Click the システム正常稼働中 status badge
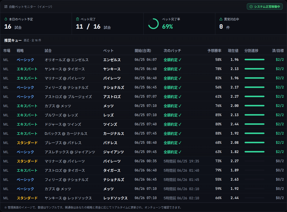The image size is (287, 212). pos(265,6)
